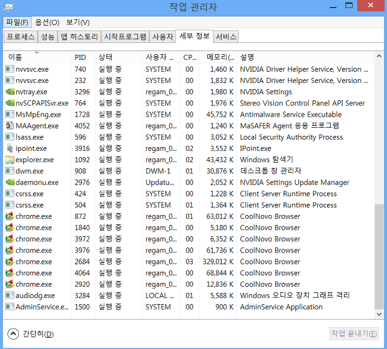Select the 세부 정보 tab

click(x=195, y=36)
